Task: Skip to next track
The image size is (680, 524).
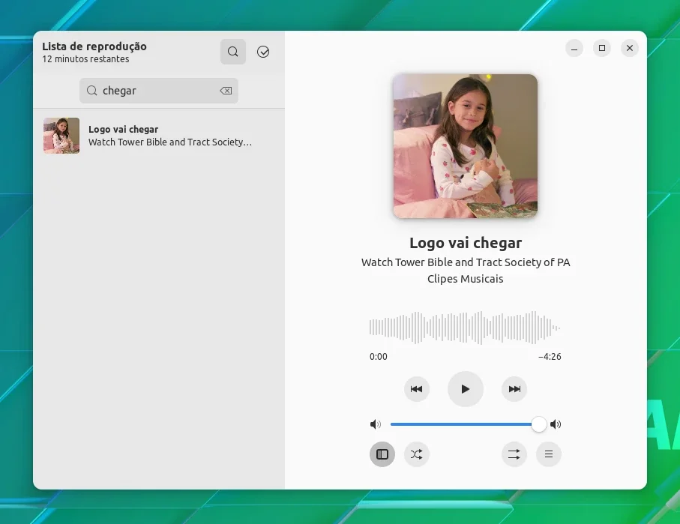Action: (x=514, y=389)
